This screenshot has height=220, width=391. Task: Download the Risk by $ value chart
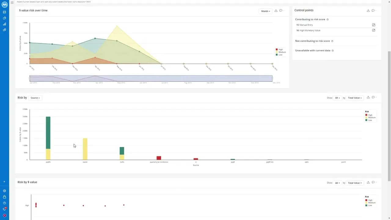pyautogui.click(x=368, y=182)
